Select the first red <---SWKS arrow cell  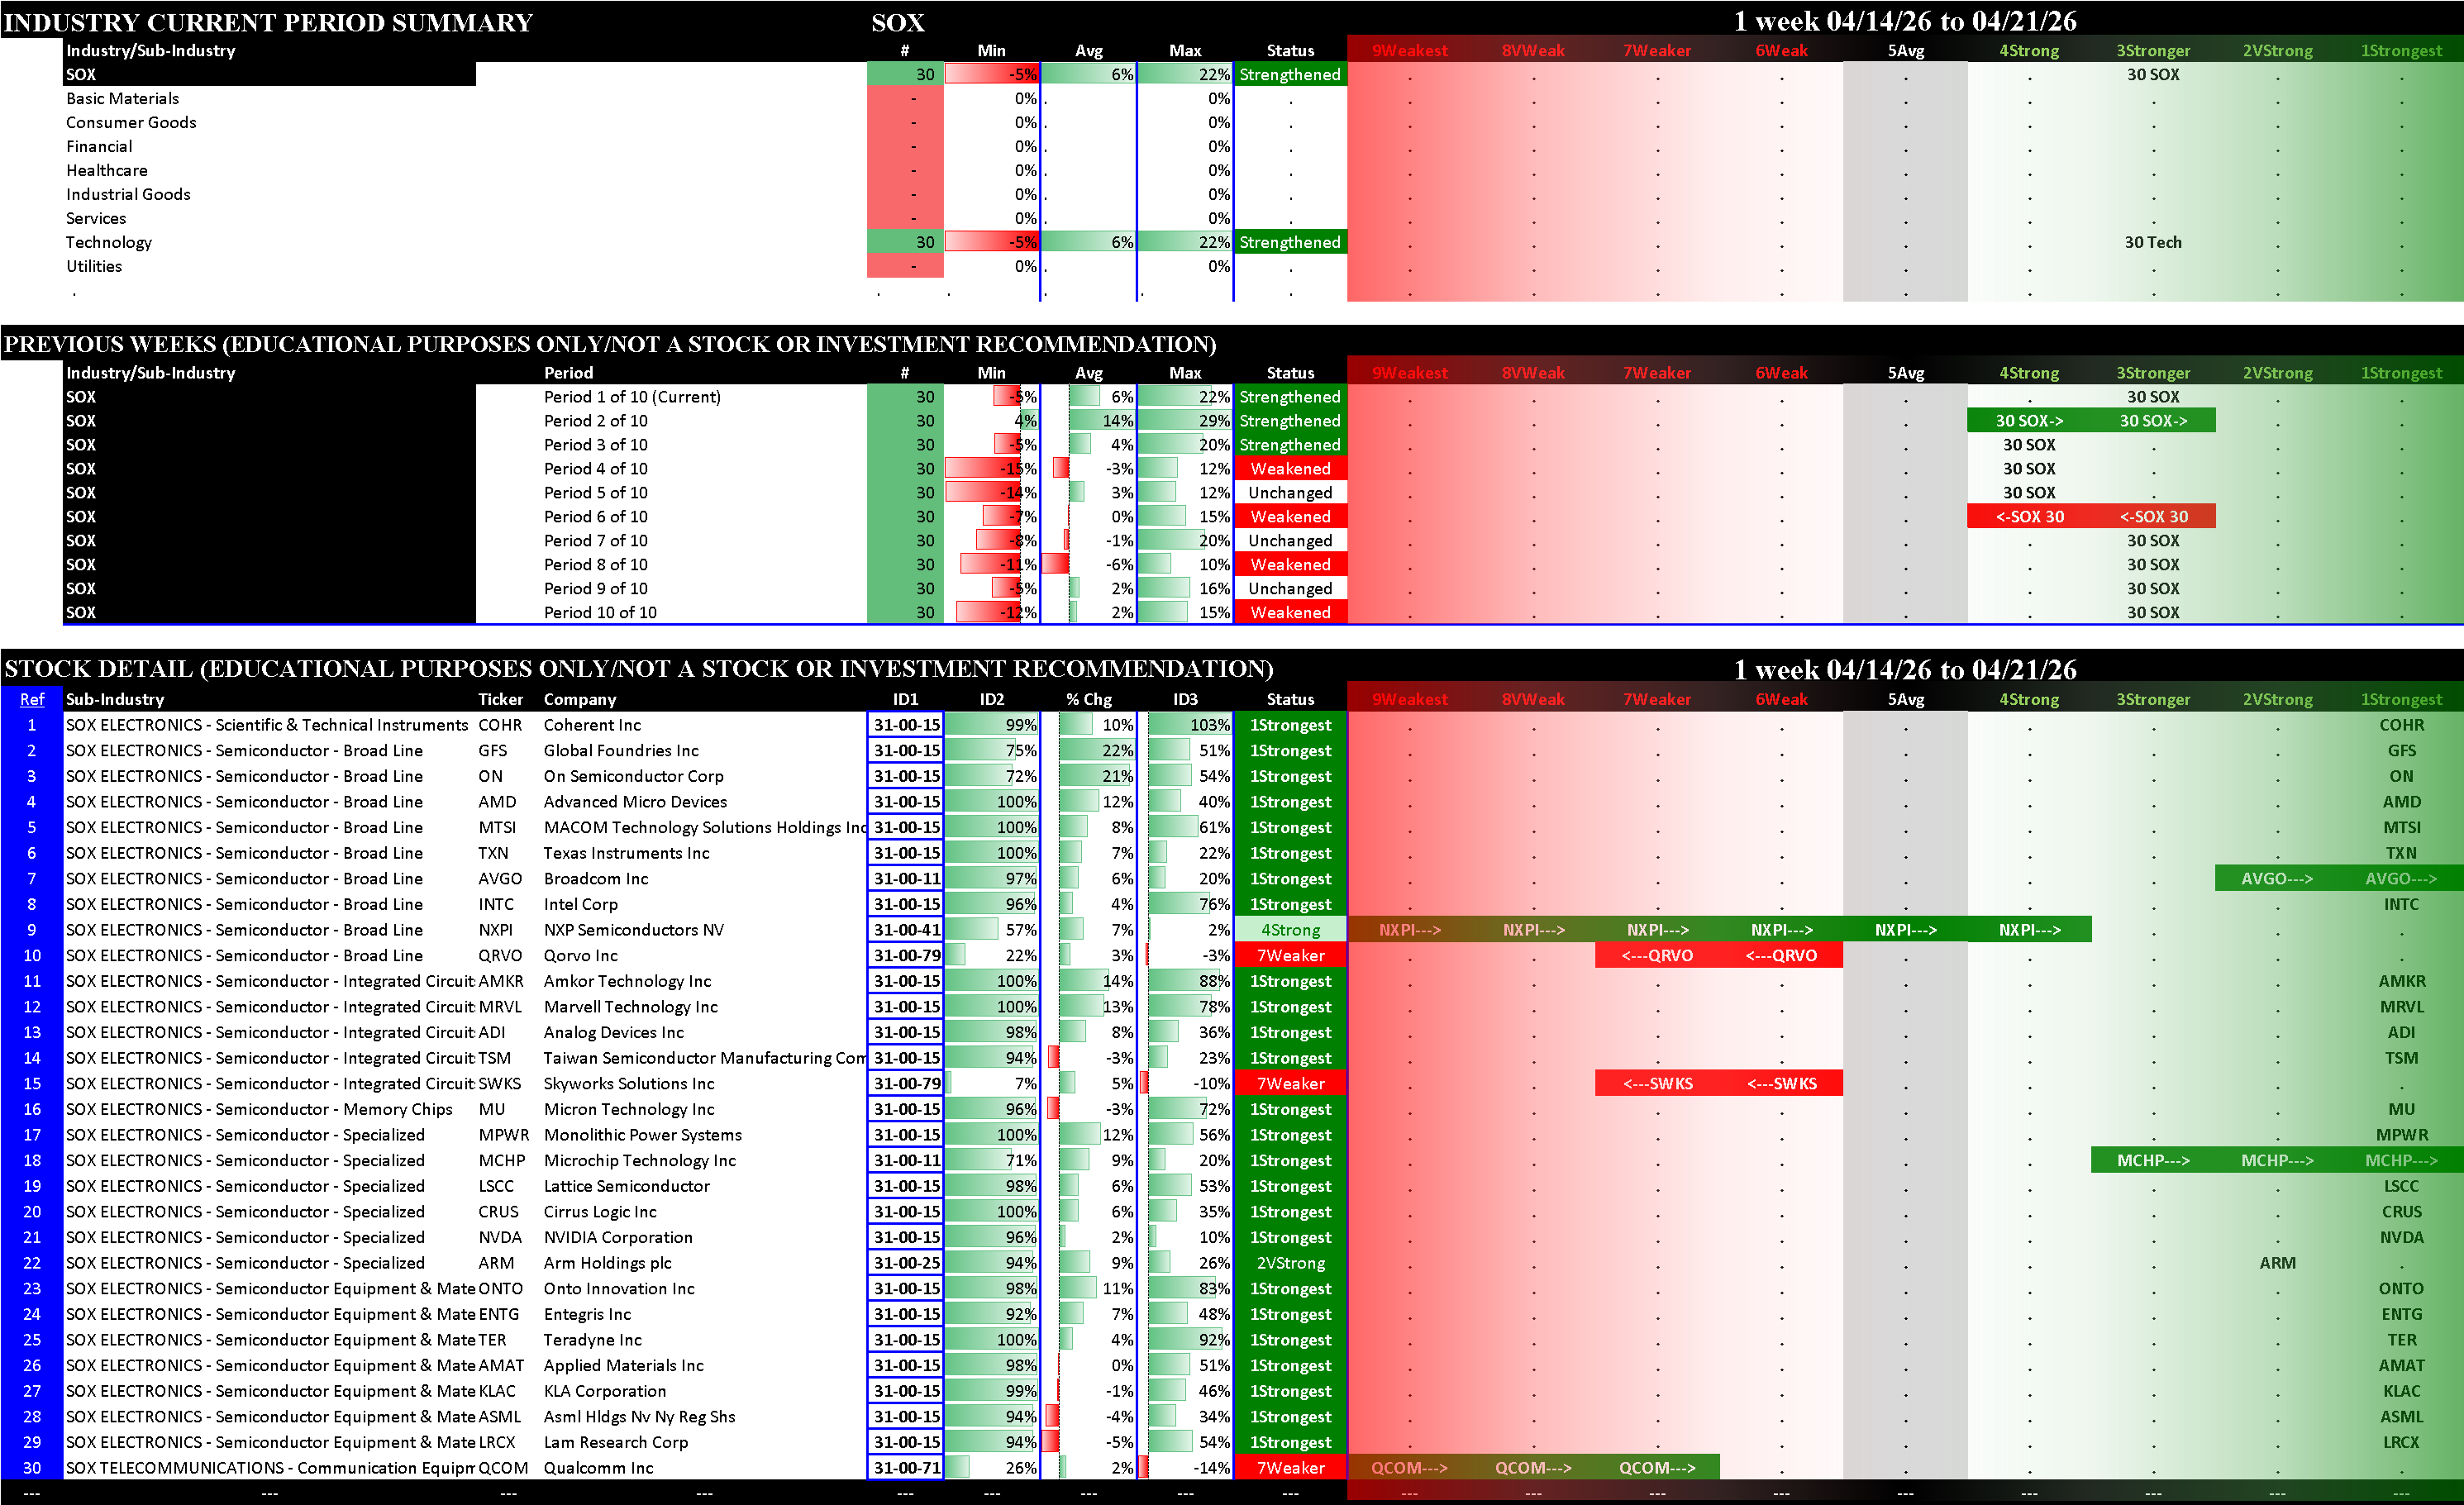[x=1657, y=1084]
